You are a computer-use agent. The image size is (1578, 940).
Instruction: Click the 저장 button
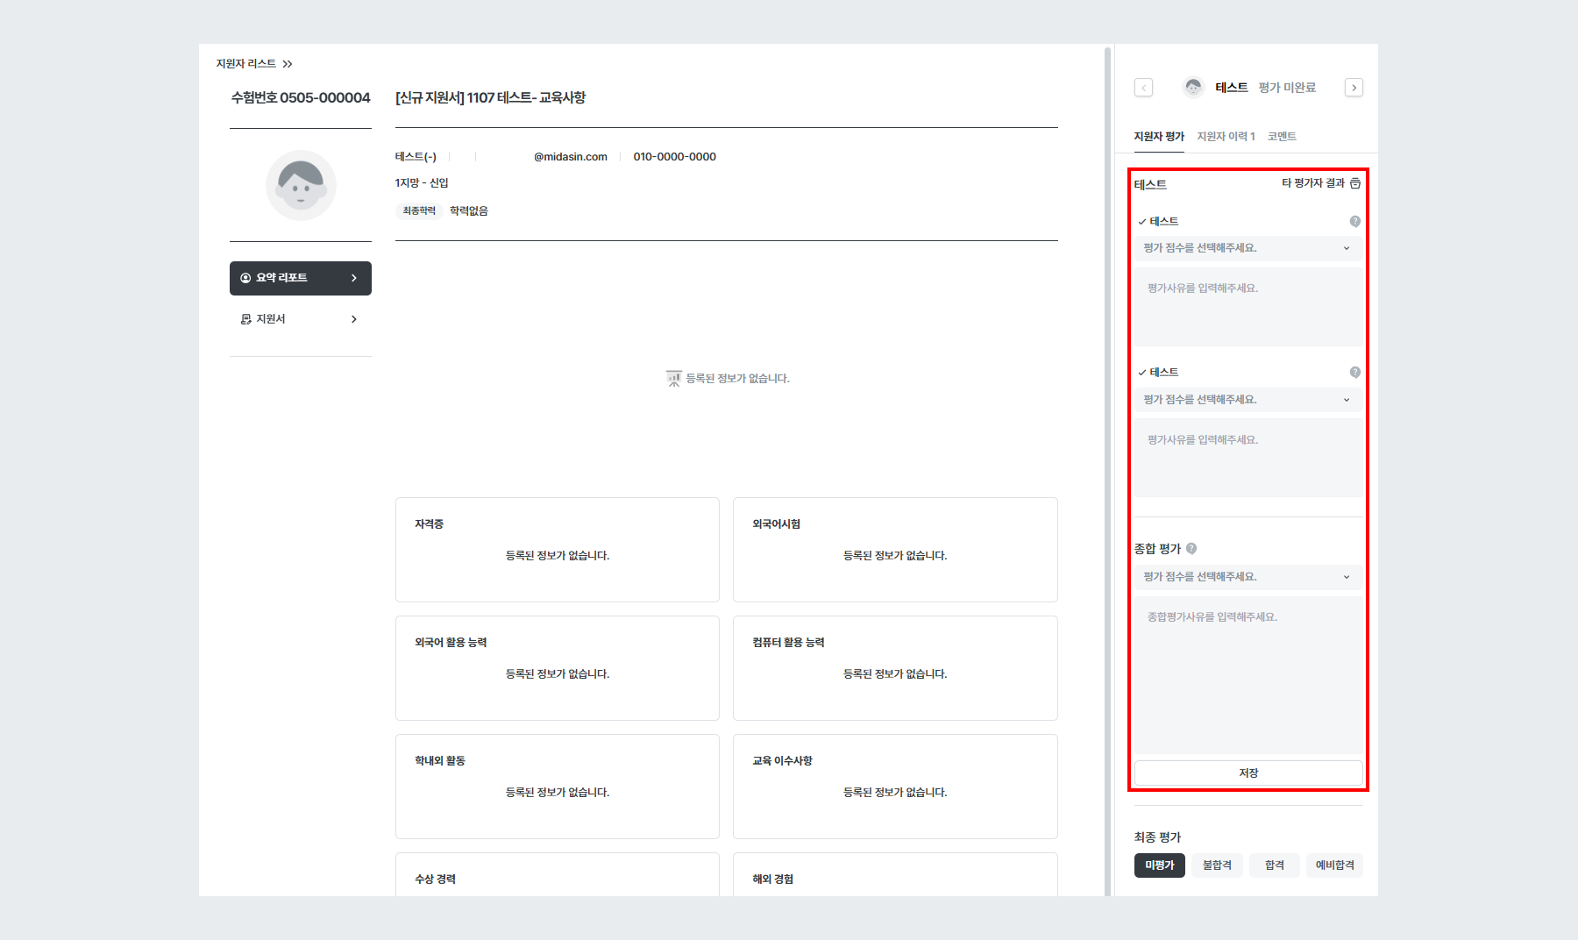pyautogui.click(x=1248, y=773)
